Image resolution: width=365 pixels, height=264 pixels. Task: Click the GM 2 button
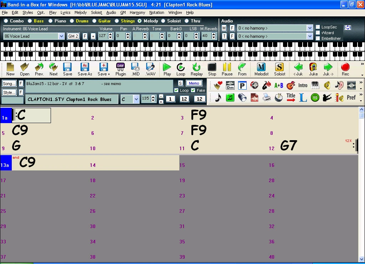point(73,36)
